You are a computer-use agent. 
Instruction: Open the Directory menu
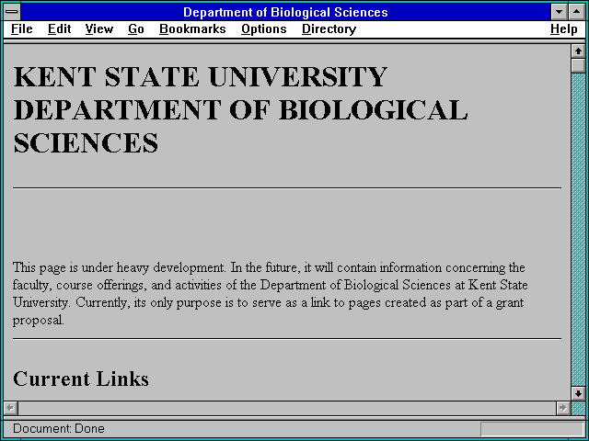(329, 29)
